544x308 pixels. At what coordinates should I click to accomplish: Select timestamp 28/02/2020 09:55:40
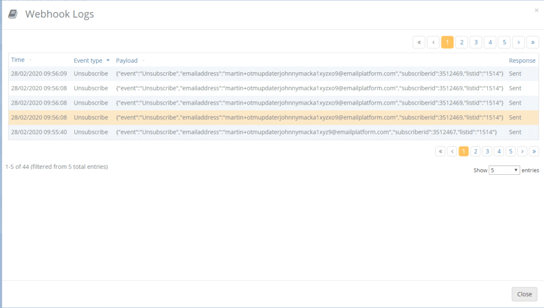pyautogui.click(x=39, y=132)
